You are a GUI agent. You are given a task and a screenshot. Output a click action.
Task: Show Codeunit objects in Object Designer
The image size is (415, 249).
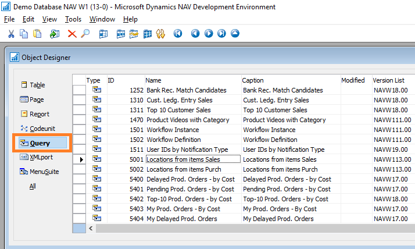tap(38, 129)
